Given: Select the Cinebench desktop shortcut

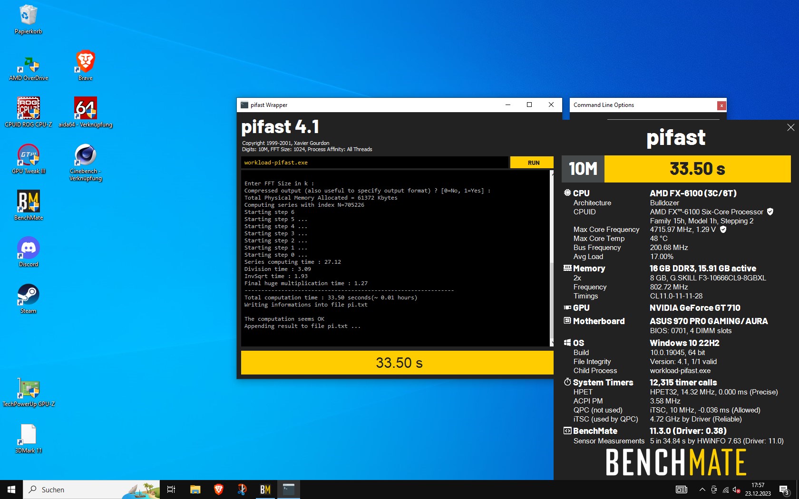Looking at the screenshot, I should click(x=86, y=162).
